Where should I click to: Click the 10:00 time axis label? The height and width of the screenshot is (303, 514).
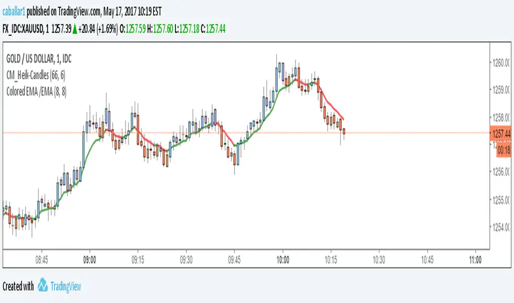[x=282, y=260]
